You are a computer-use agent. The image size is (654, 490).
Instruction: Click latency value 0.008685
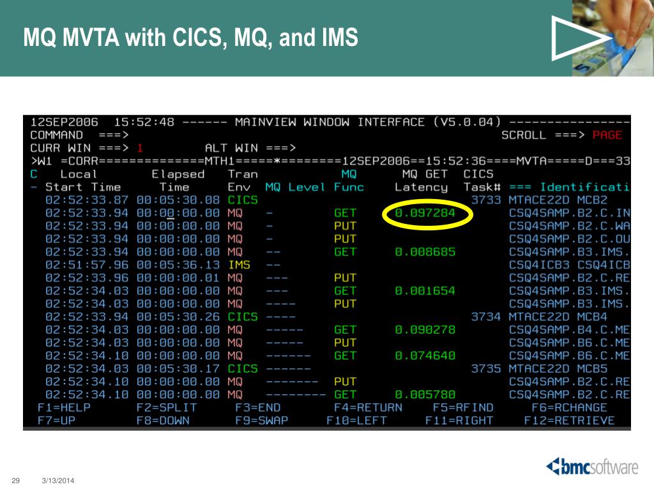click(425, 251)
